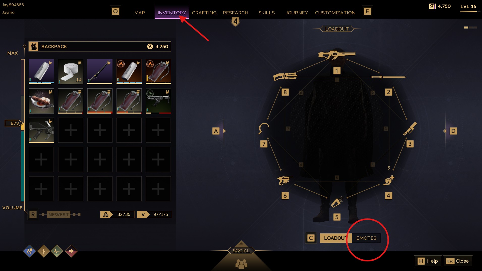This screenshot has height=271, width=482.
Task: Toggle the Newest sort order
Action: pos(59,214)
